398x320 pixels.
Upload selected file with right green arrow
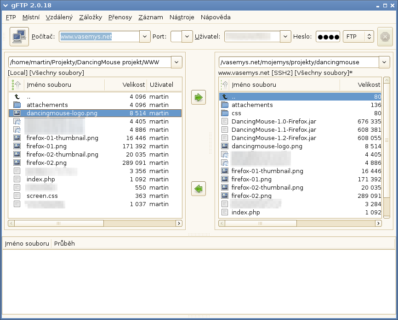(x=199, y=97)
